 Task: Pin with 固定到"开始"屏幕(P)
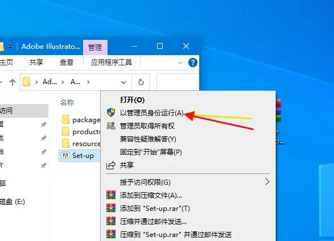[x=151, y=152]
